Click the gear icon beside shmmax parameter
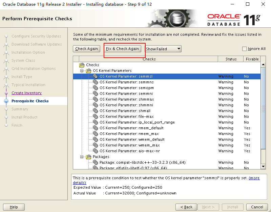271x212 pixels. pos(95,99)
